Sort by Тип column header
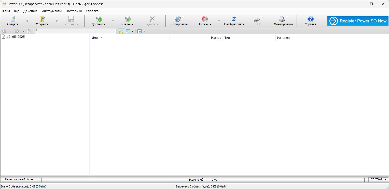This screenshot has width=389, height=189. 249,38
